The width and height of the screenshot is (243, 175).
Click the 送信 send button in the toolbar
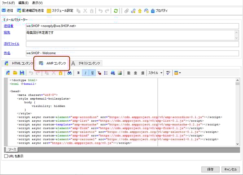pos(7,11)
